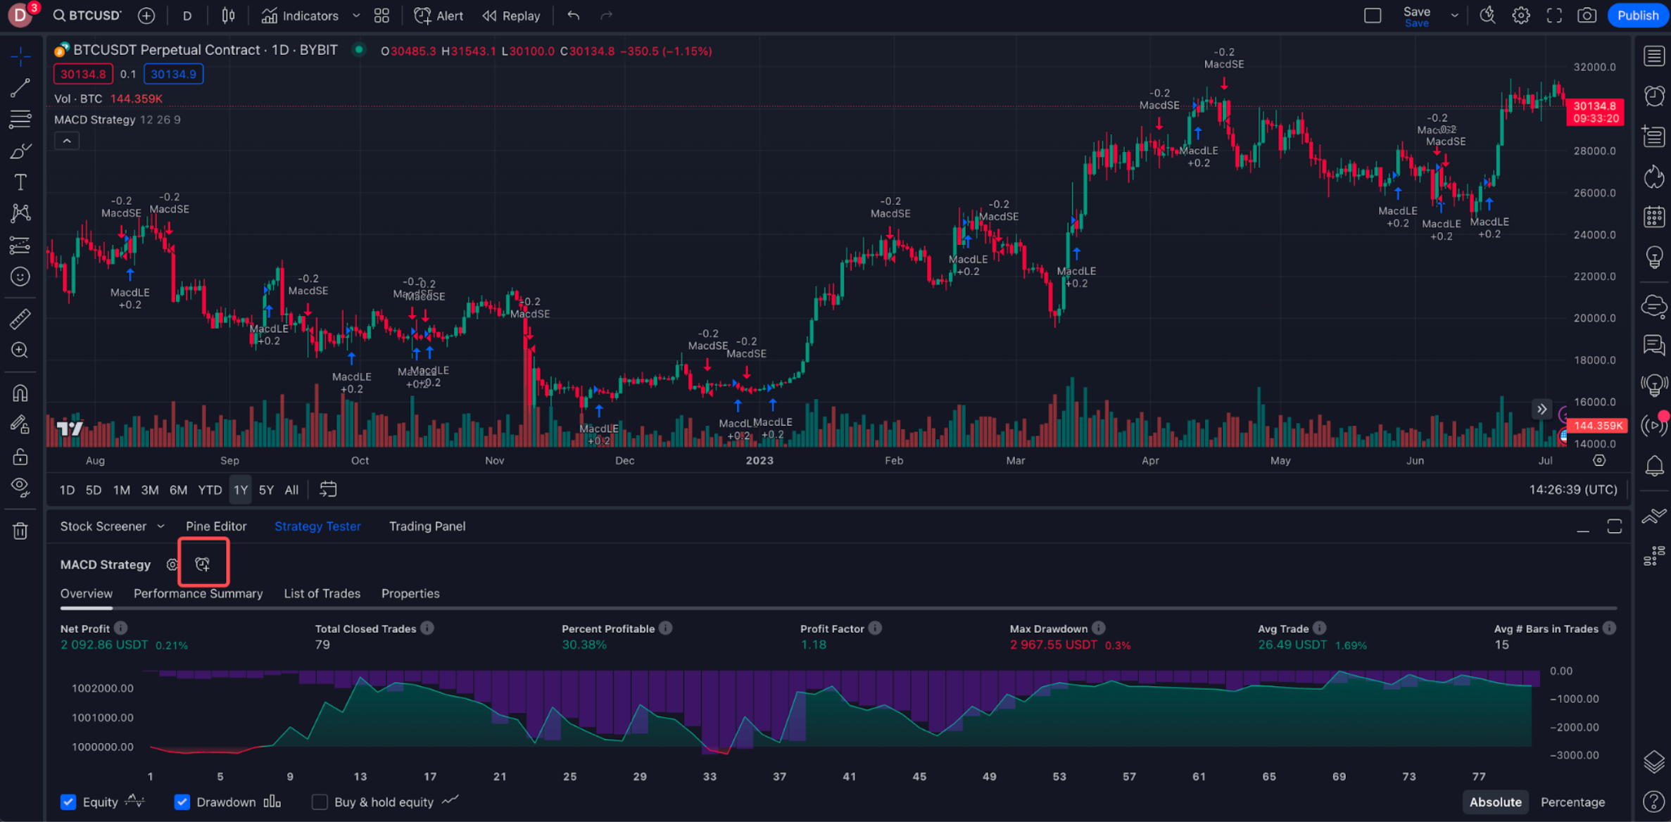Open MACD Strategy settings gear
1671x822 pixels.
[x=172, y=564]
